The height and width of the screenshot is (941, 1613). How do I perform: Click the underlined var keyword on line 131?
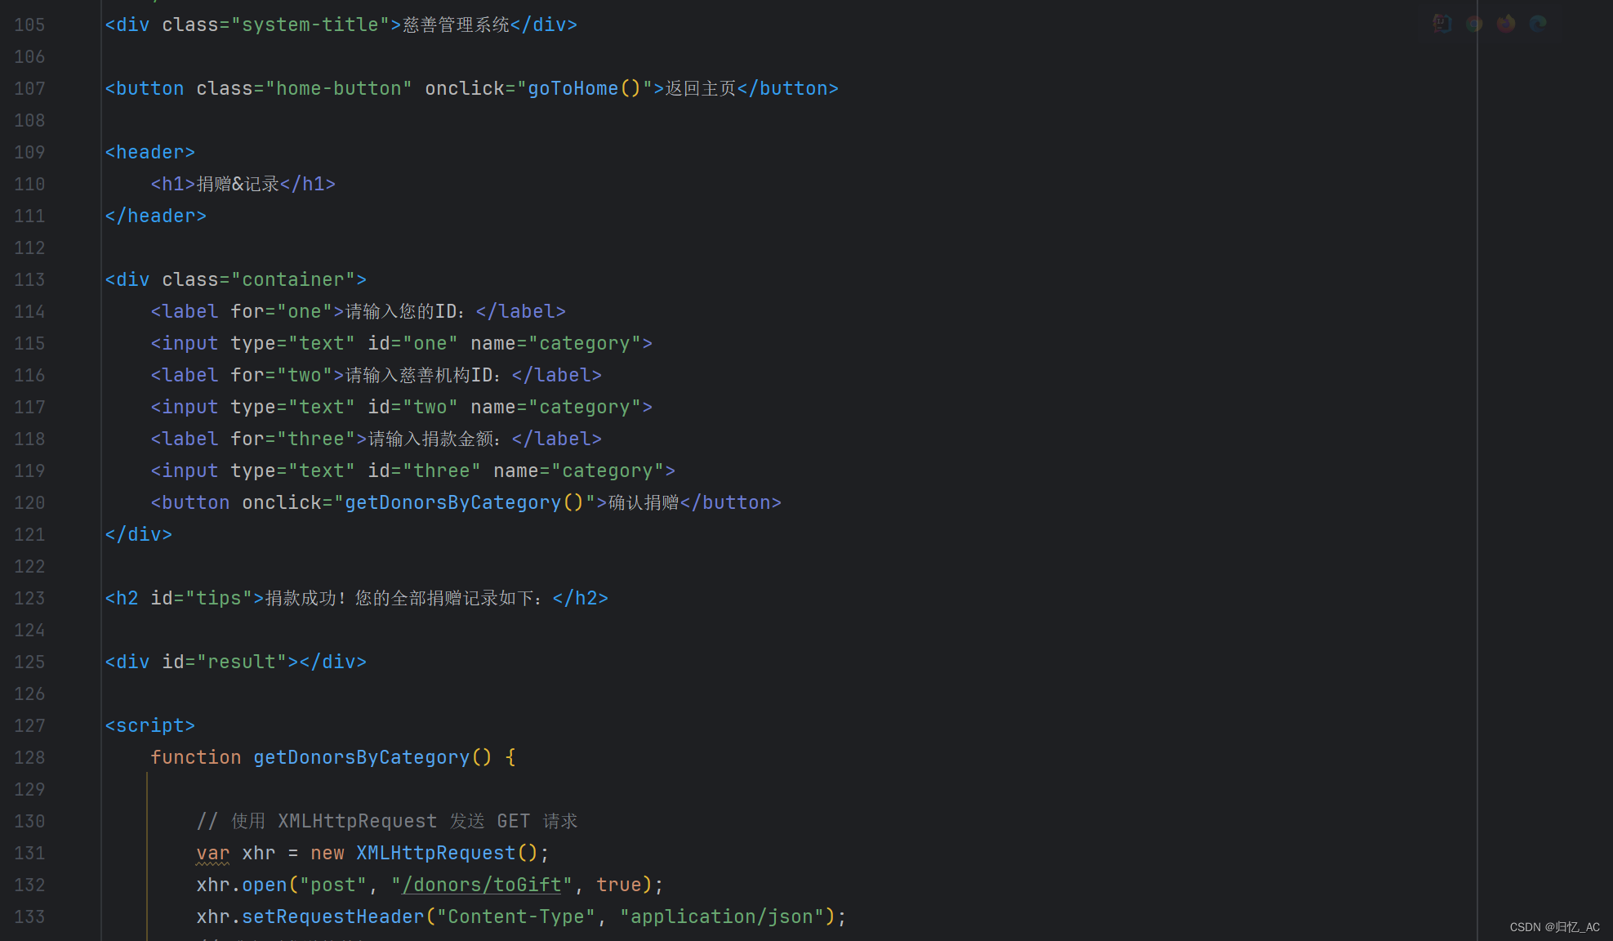(x=213, y=853)
